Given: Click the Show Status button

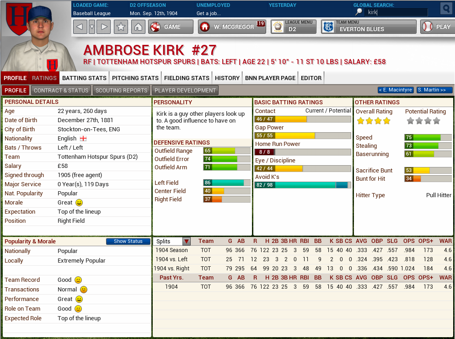Looking at the screenshot, I should [x=128, y=241].
